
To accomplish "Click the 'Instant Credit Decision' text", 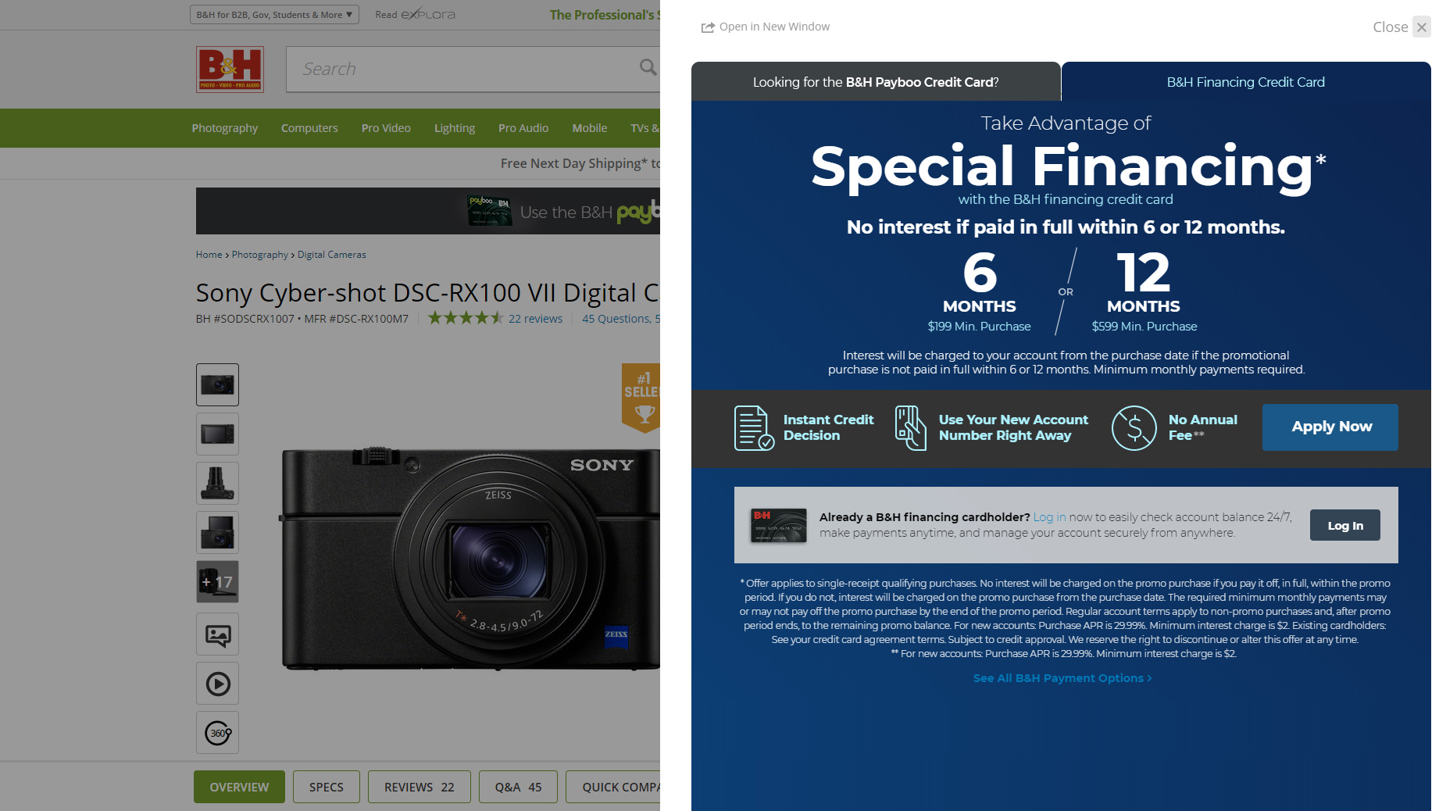I will tap(828, 427).
